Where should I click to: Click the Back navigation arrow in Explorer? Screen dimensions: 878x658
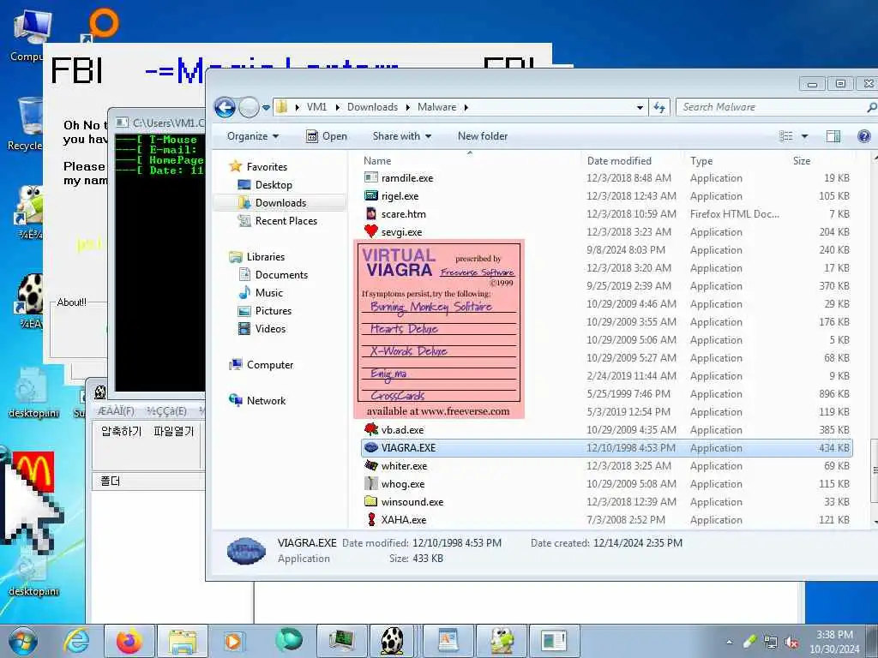pyautogui.click(x=226, y=107)
